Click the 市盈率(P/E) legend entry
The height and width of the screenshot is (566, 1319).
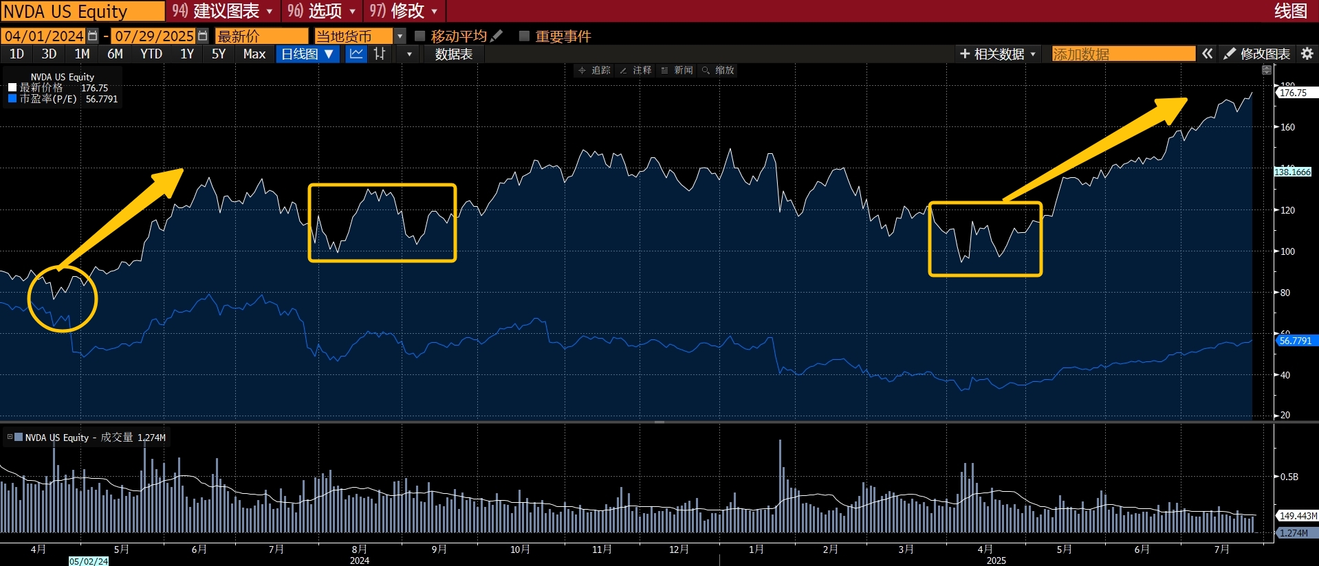pos(48,98)
